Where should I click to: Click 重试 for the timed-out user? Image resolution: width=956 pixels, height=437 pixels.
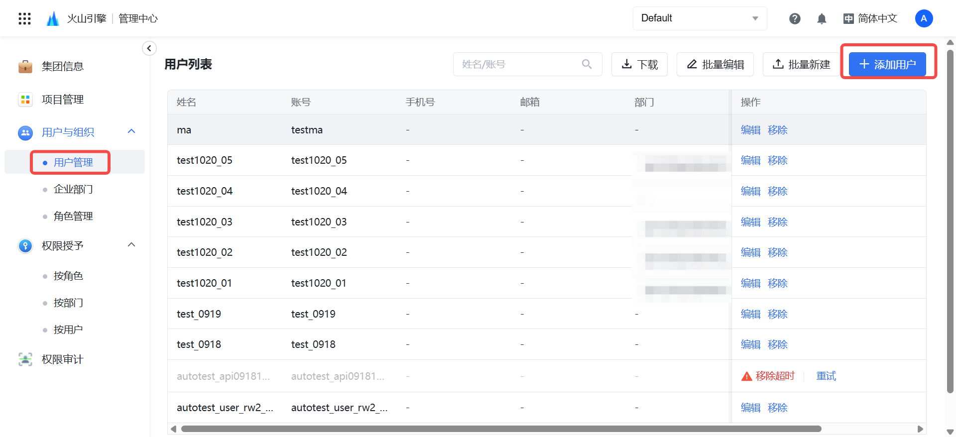[826, 376]
